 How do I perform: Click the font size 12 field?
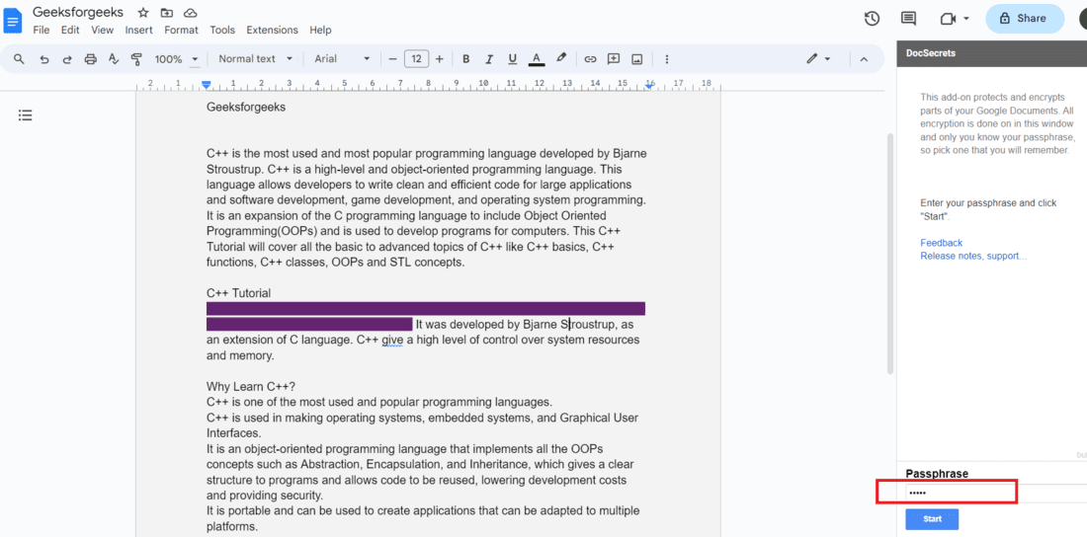click(x=416, y=59)
